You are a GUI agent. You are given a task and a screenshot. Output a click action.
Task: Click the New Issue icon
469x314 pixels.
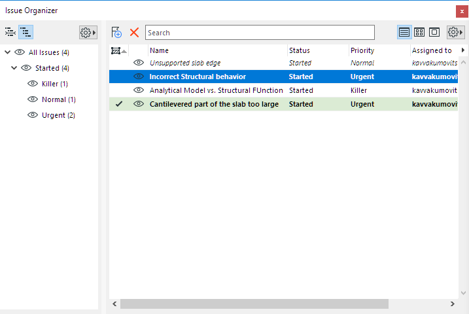pos(116,32)
